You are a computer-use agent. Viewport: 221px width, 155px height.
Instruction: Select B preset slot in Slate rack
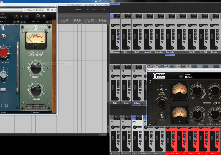(26, 16)
